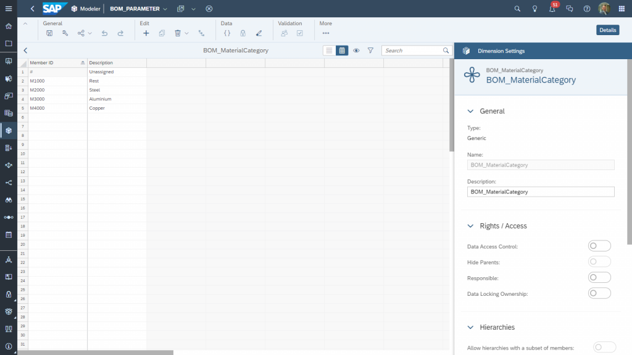
Task: Collapse the Rights / Access section
Action: coord(470,226)
